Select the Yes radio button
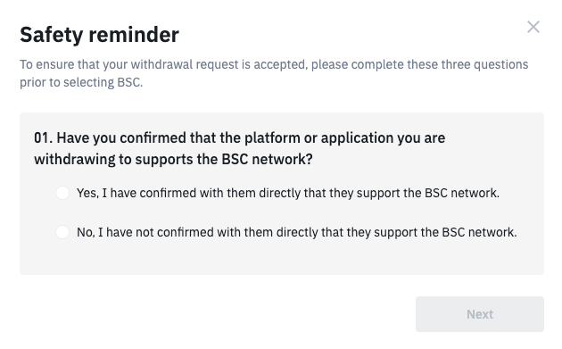 pos(62,193)
